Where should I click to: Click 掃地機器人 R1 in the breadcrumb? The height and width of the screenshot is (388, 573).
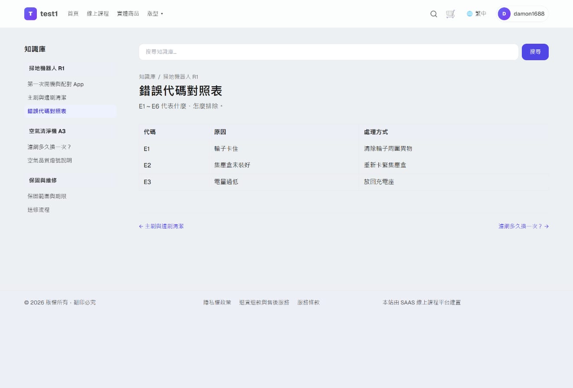pyautogui.click(x=181, y=77)
